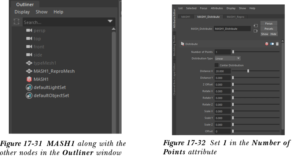This screenshot has height=158, width=292.
Task: Click the persp camera icon
Action: 29,31
